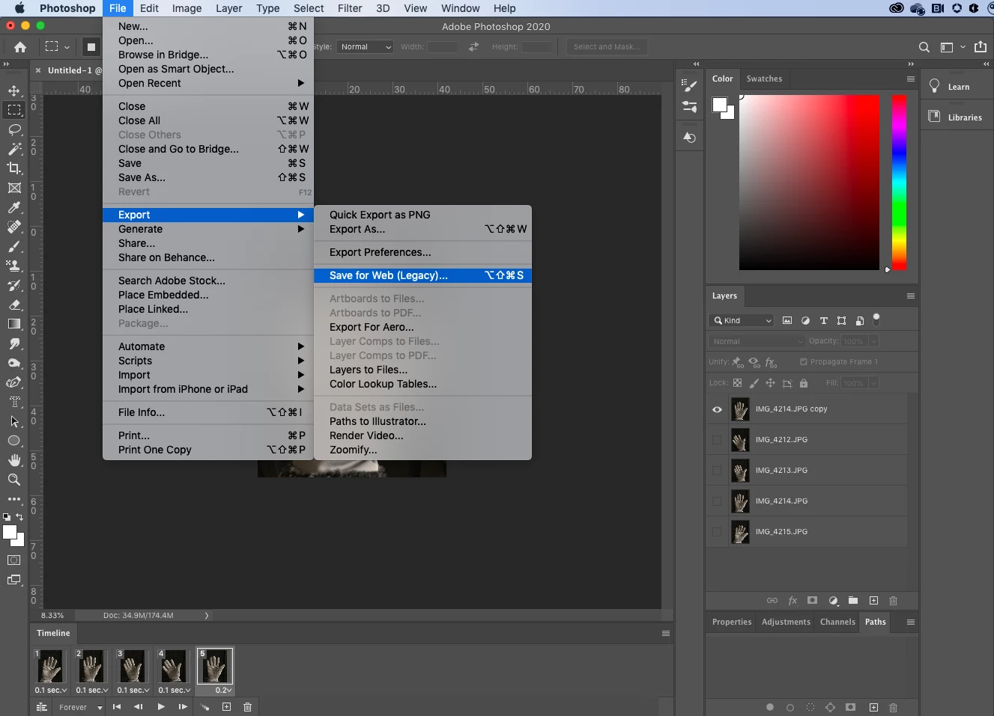994x716 pixels.
Task: Open the Color panel menu
Action: (911, 79)
